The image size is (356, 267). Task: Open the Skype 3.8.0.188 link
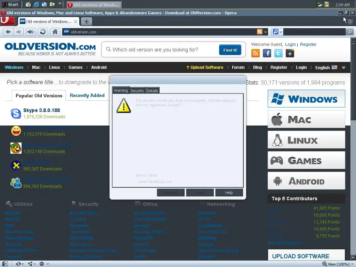42,110
